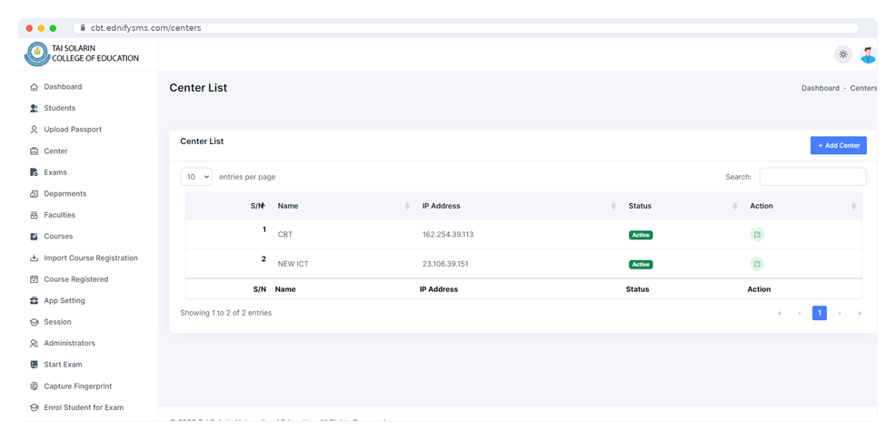Go to Dashboard via breadcrumb link
The height and width of the screenshot is (439, 895).
coord(820,88)
